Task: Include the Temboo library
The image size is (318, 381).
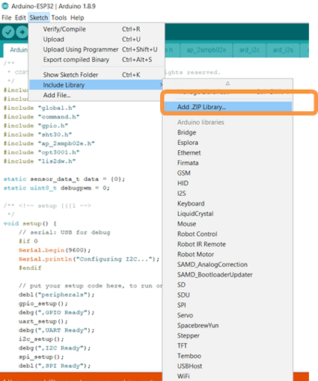Action: coord(228,356)
